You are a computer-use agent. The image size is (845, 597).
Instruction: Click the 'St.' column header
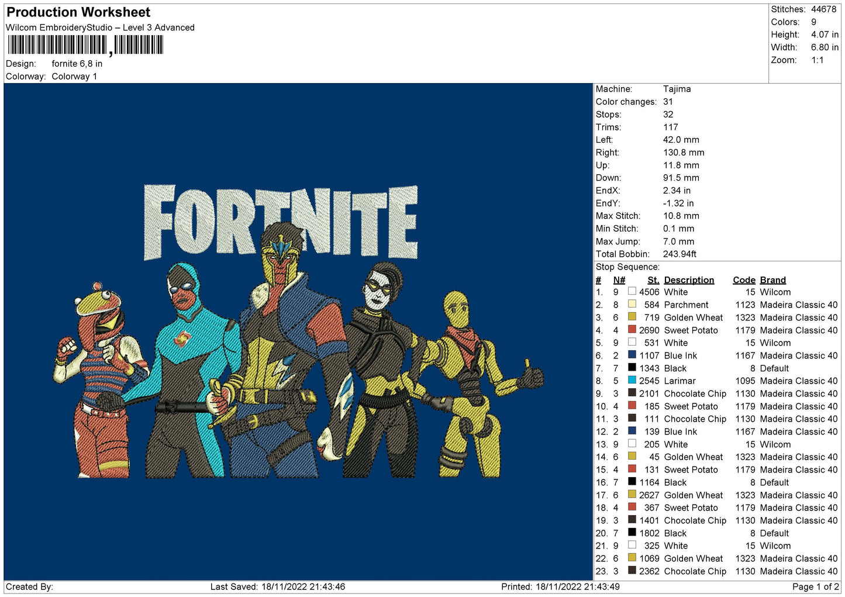(x=653, y=280)
